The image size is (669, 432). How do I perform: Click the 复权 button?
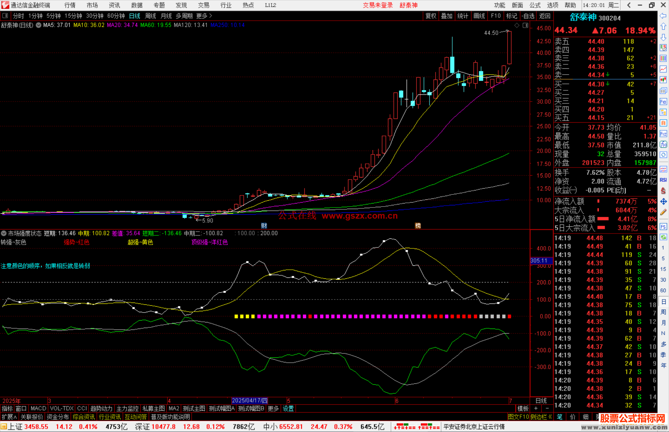point(431,16)
